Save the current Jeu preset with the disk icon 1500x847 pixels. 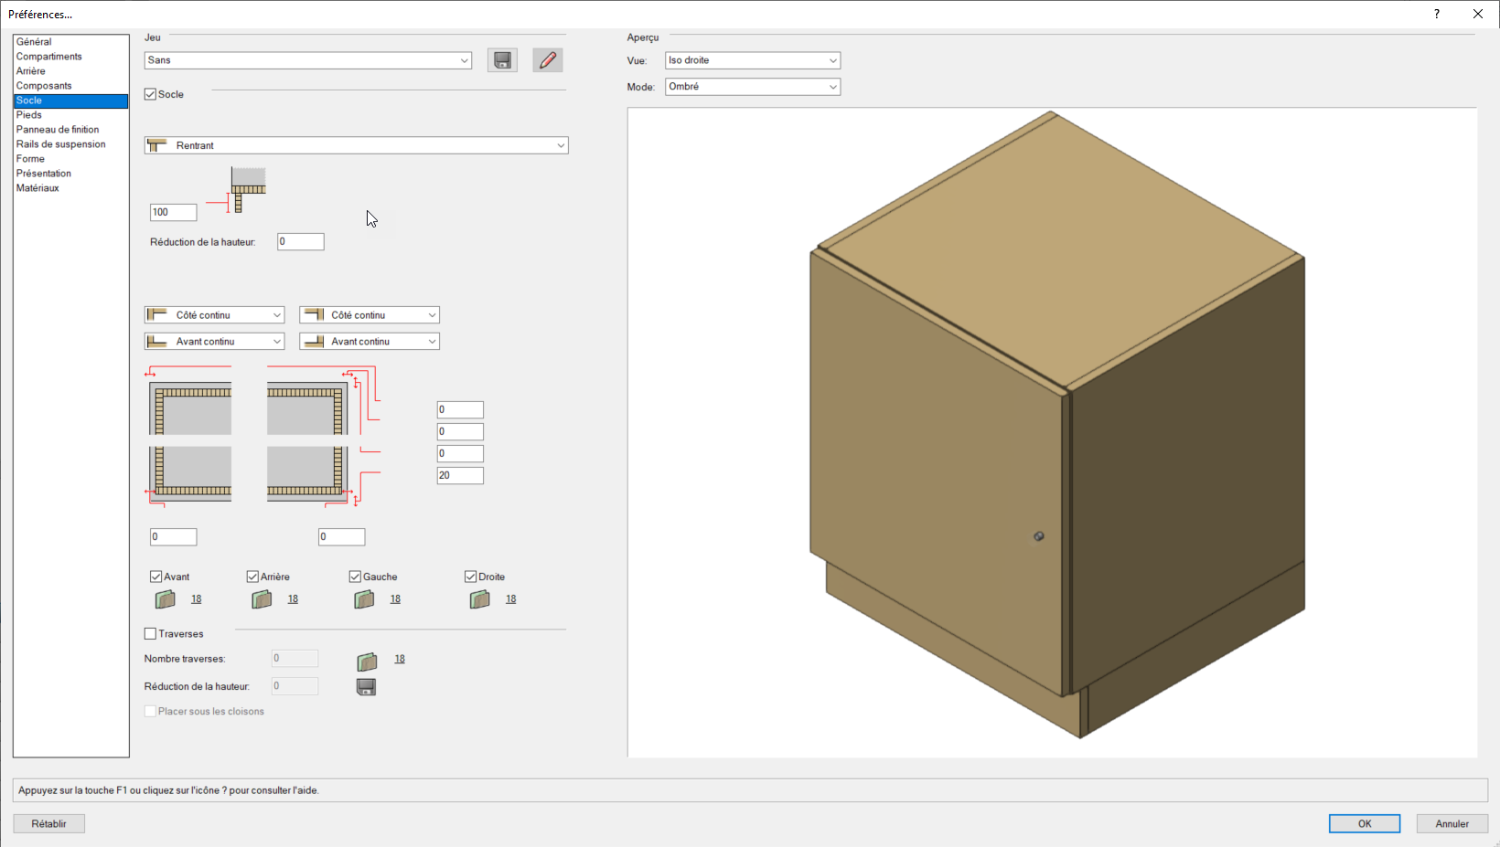click(502, 59)
